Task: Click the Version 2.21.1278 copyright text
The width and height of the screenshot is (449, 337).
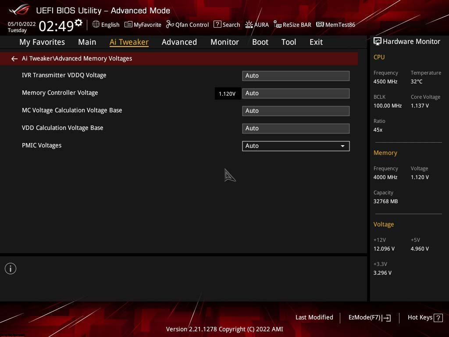Action: click(x=224, y=329)
